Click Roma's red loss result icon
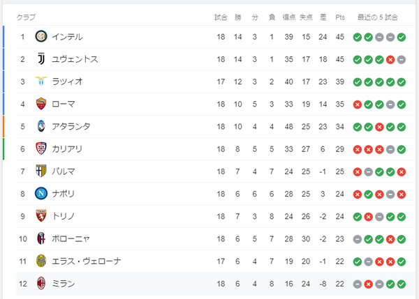419x299 pixels. pyautogui.click(x=358, y=104)
